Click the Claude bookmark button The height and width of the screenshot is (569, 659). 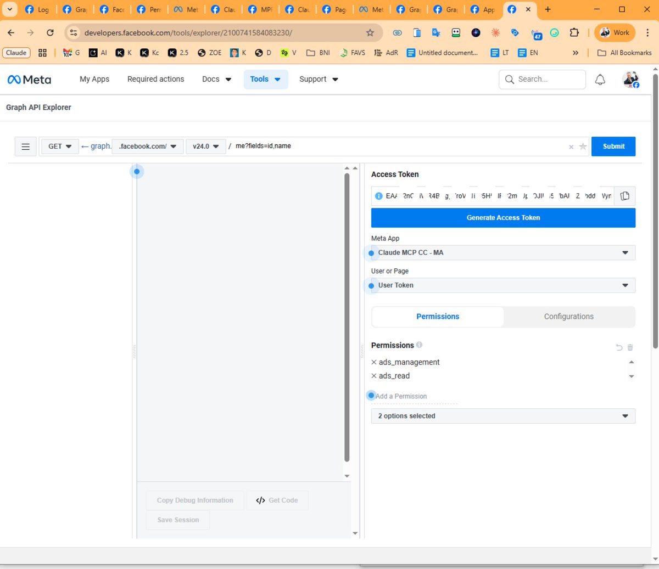point(16,53)
